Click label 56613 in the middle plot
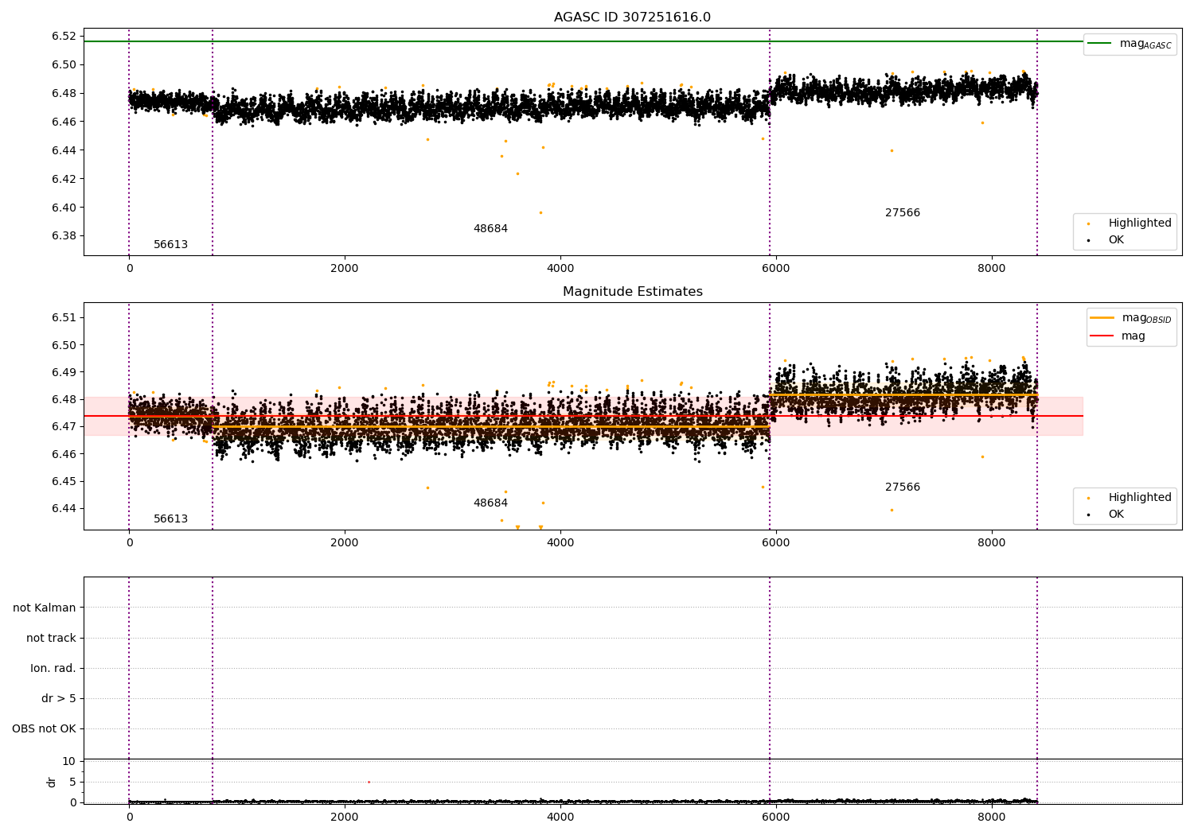The image size is (1194, 835). point(170,519)
